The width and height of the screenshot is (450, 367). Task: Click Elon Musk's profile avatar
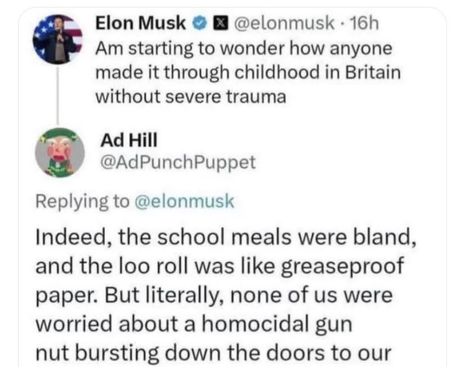(58, 38)
